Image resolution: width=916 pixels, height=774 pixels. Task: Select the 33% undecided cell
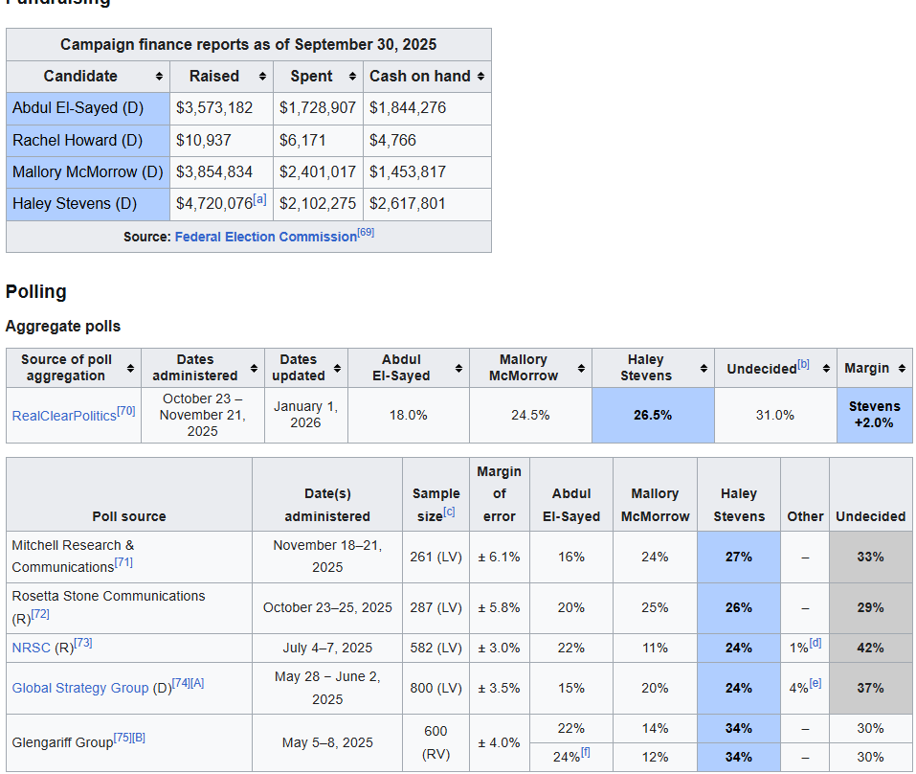pos(870,557)
